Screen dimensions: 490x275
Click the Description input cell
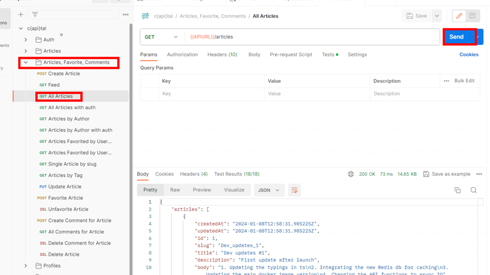tap(425, 93)
